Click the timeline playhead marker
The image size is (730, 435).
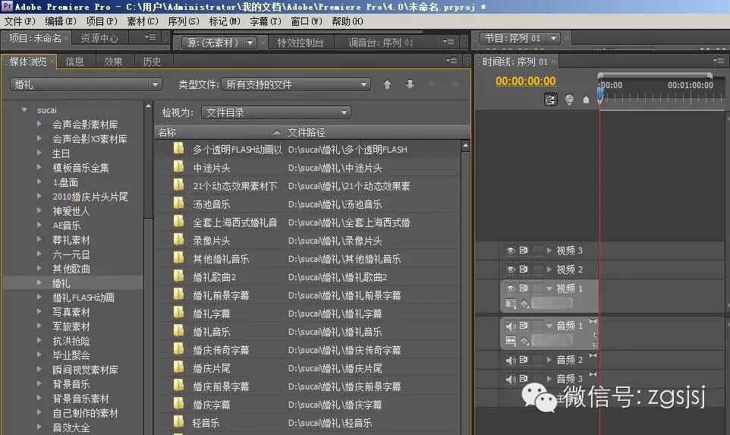click(x=599, y=95)
